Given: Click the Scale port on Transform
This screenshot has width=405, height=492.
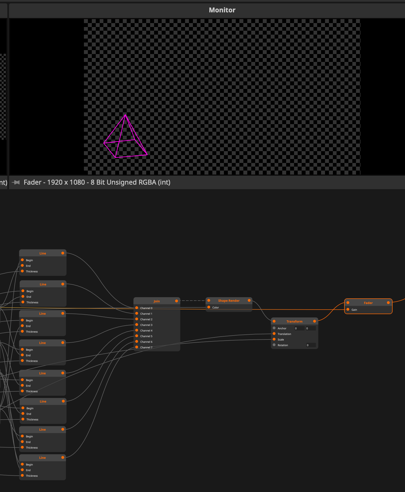Looking at the screenshot, I should point(274,339).
